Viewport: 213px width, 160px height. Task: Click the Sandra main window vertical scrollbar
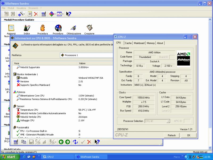click(210, 84)
